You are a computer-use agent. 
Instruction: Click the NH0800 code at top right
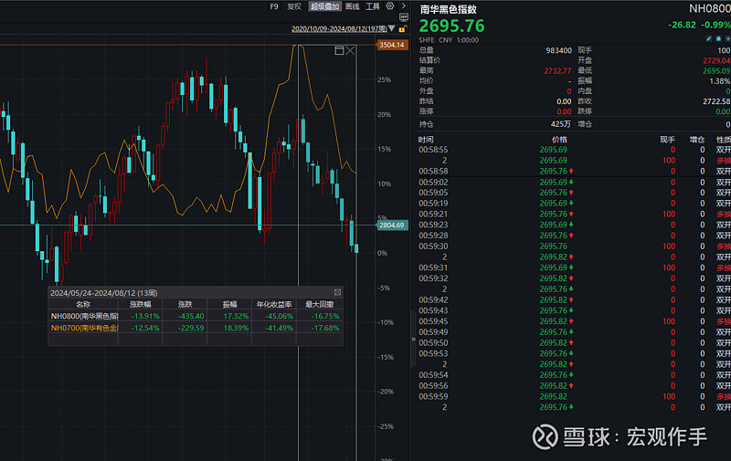tap(710, 8)
